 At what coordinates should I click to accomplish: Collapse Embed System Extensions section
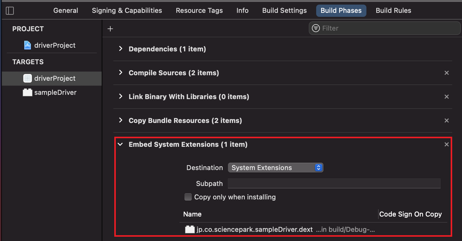pyautogui.click(x=120, y=144)
